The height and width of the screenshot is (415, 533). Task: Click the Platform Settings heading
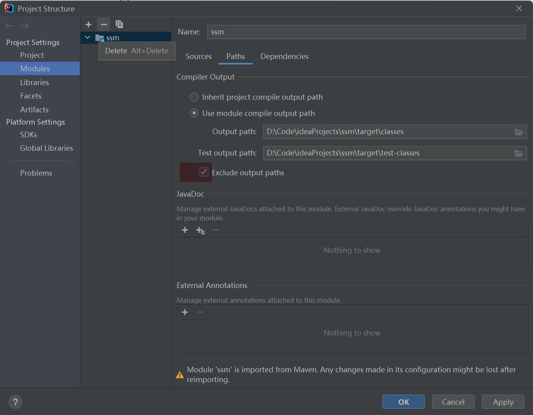tap(36, 122)
